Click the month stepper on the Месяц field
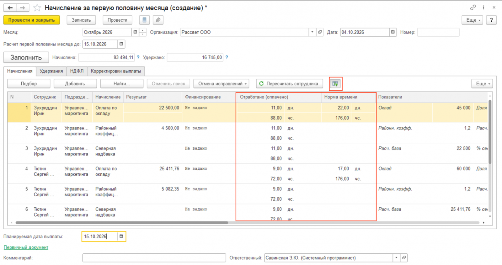 pyautogui.click(x=143, y=32)
